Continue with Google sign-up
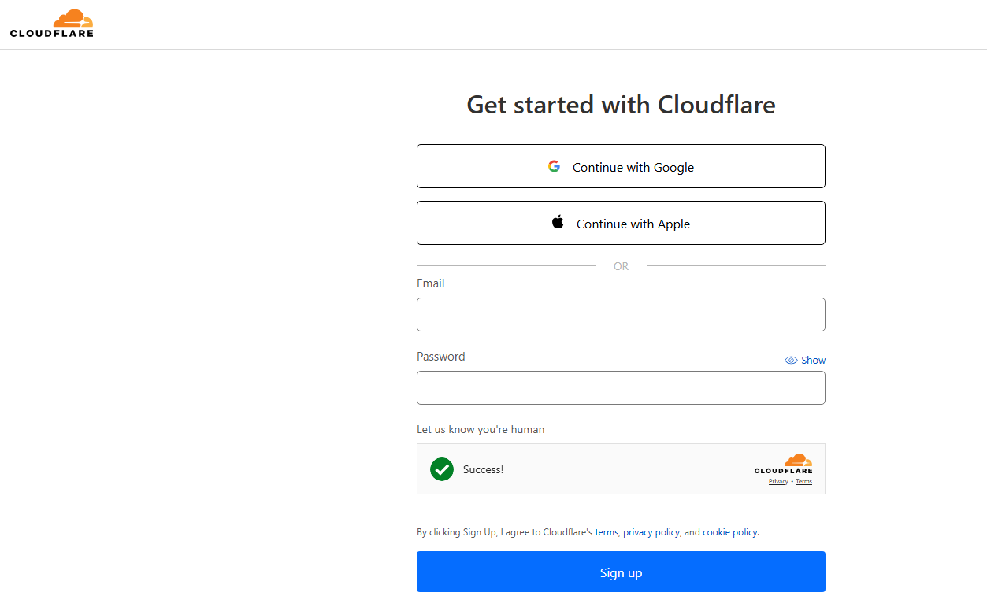Screen dimensions: 987x600 (621, 166)
